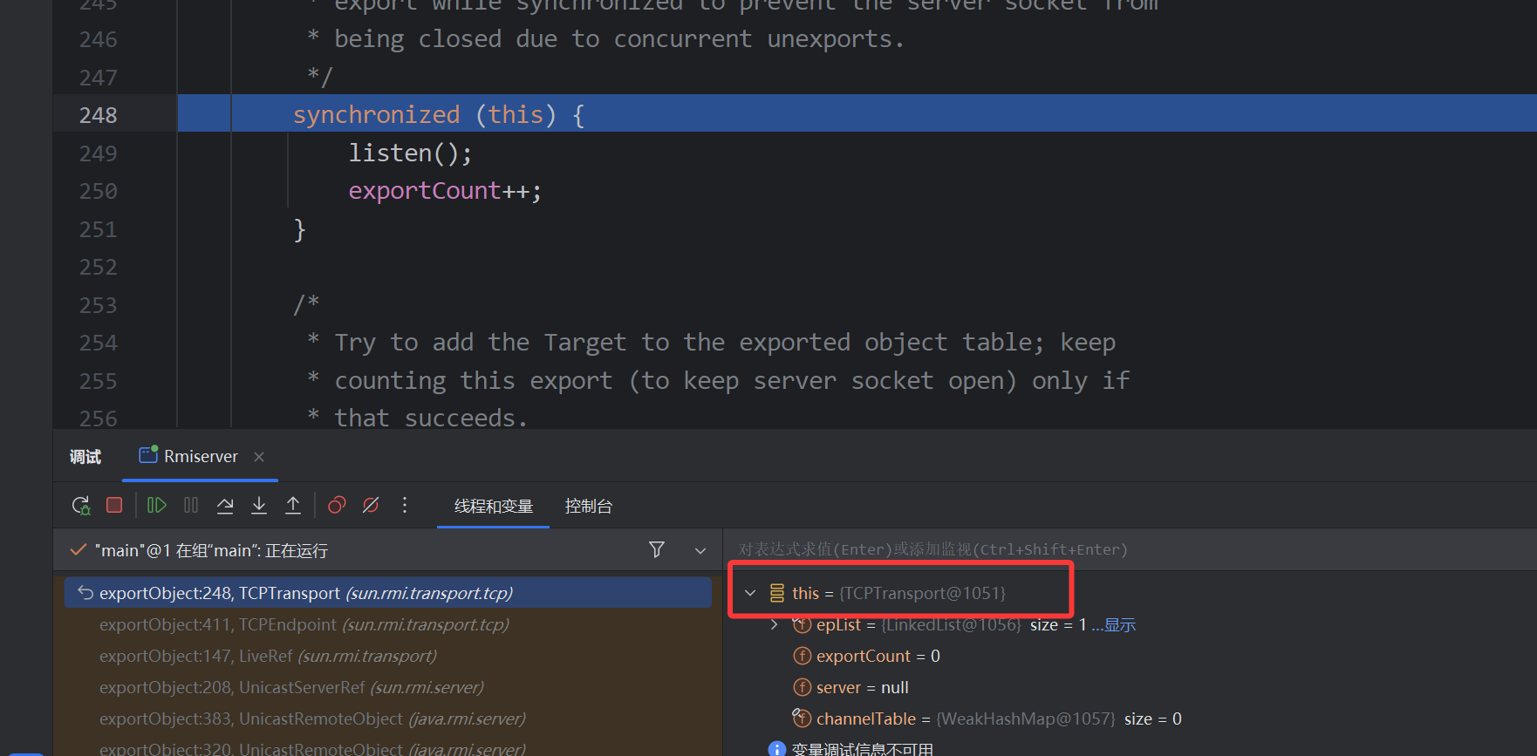Stop the debug session
Viewport: 1537px width, 756px height.
tap(114, 506)
